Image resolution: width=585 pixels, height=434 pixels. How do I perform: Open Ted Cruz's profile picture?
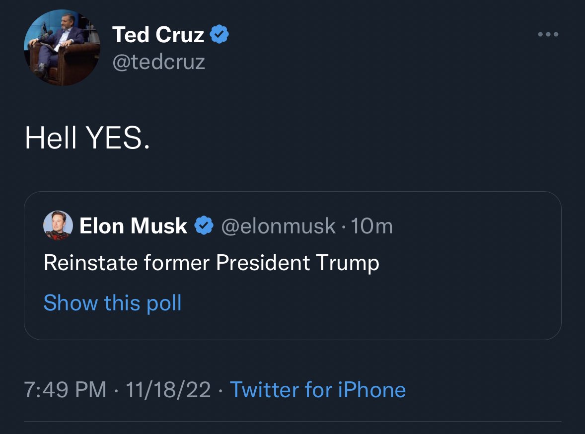(62, 47)
